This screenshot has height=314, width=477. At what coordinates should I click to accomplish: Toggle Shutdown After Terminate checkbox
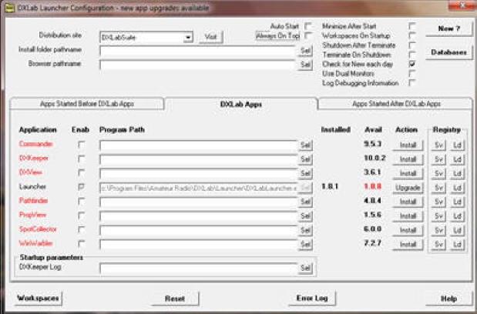pos(412,45)
